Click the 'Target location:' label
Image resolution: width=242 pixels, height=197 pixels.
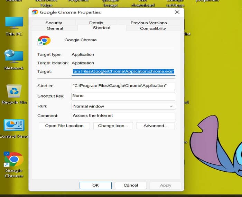click(53, 63)
